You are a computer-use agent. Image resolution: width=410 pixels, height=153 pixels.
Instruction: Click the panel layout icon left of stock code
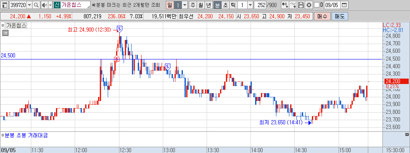coord(5,5)
